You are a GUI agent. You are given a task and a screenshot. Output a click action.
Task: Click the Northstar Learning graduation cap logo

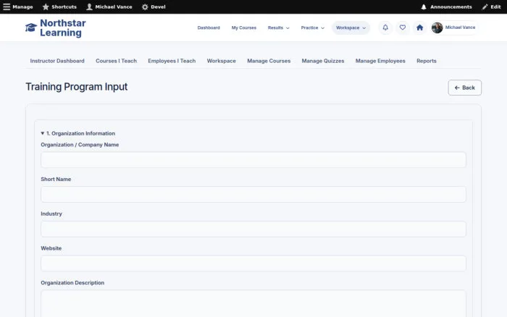pyautogui.click(x=31, y=28)
